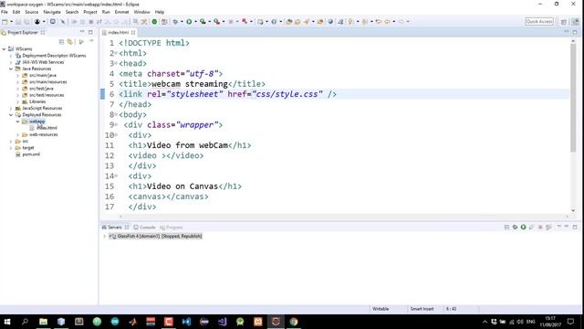This screenshot has height=329, width=584.
Task: Start the server with the green Servers icon
Action: point(523,227)
